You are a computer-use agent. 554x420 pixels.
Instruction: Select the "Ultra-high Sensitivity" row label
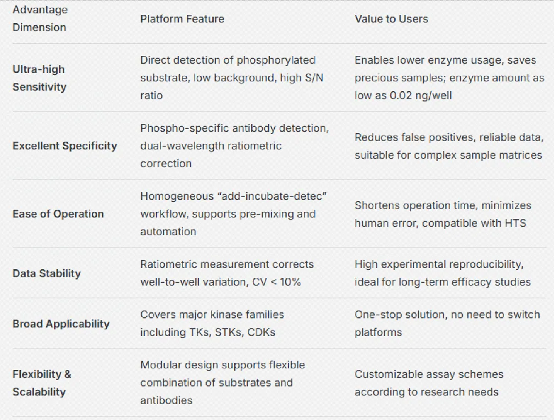[40, 78]
